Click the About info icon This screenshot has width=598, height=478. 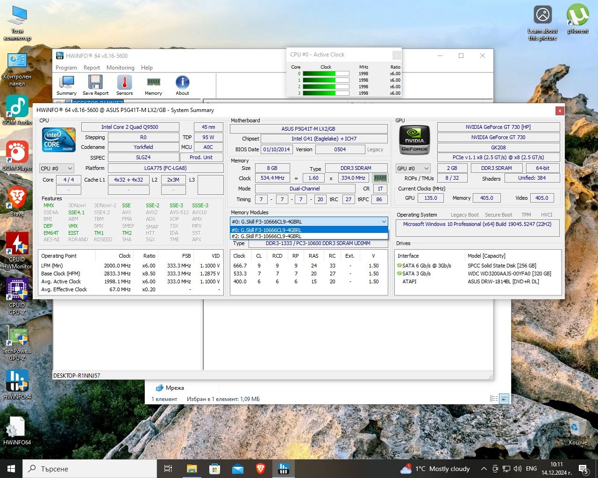tap(182, 85)
